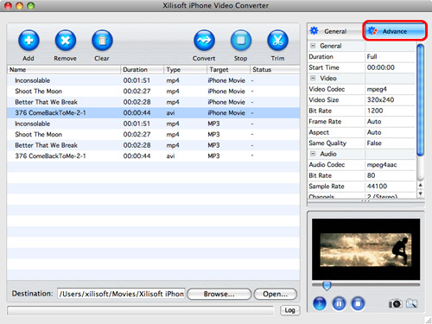
Task: Open the Trim scissors tool
Action: pyautogui.click(x=277, y=41)
